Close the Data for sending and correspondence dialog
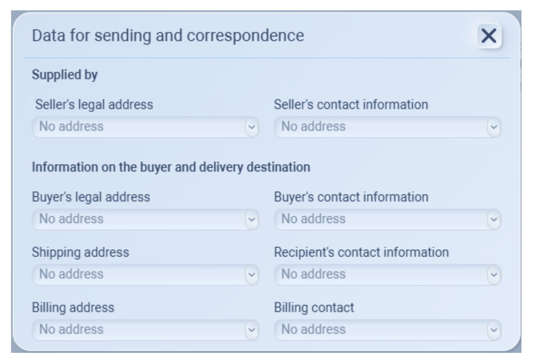The width and height of the screenshot is (536, 361). (x=489, y=36)
